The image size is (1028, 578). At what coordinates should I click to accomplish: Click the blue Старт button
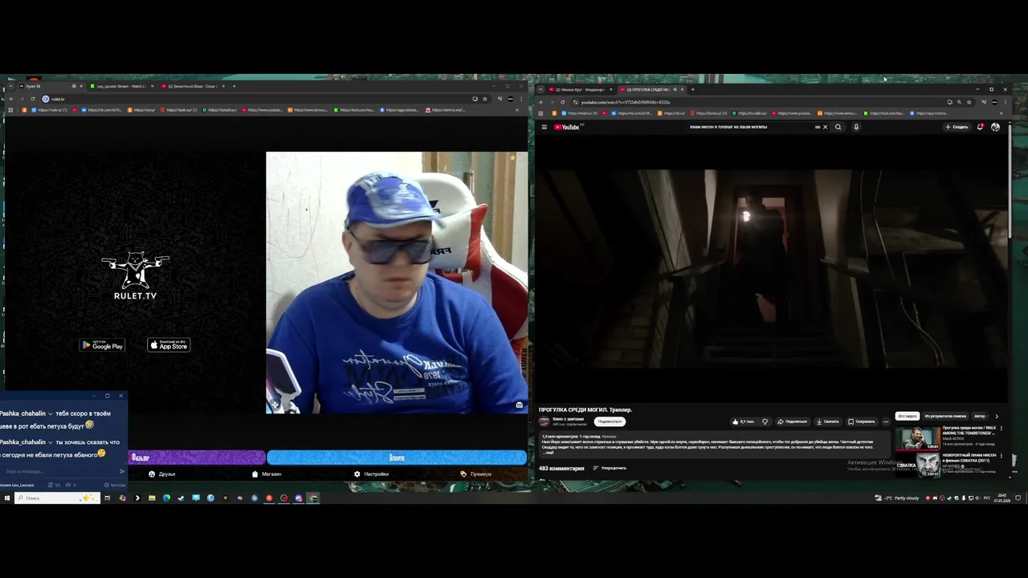(397, 458)
